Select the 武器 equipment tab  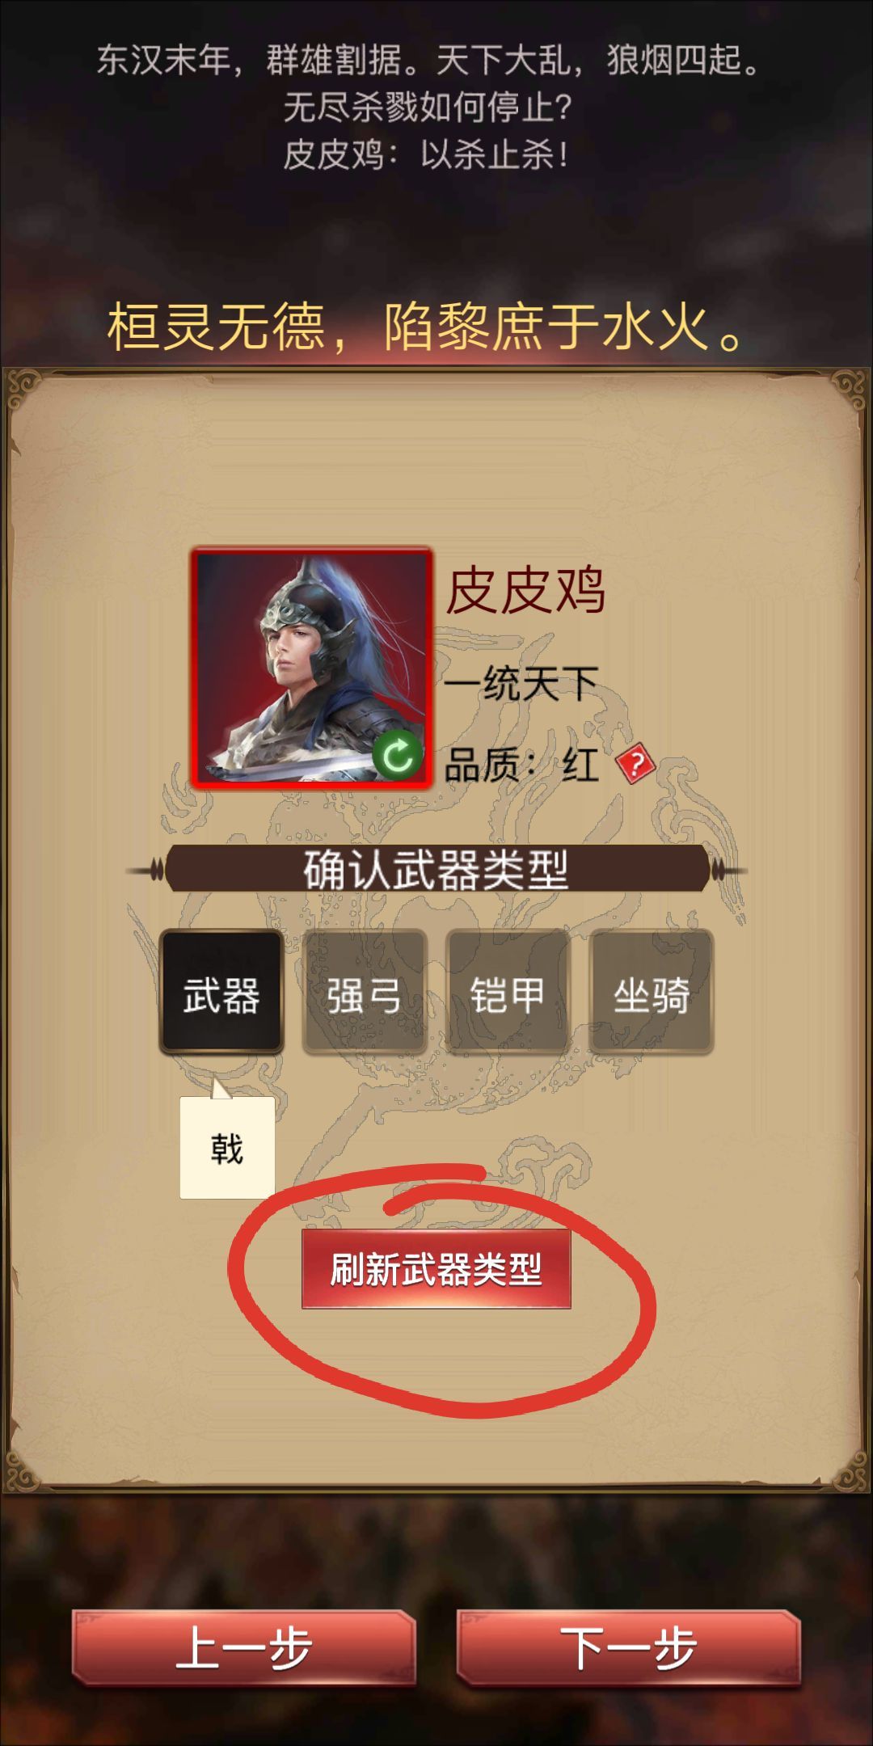(x=221, y=993)
